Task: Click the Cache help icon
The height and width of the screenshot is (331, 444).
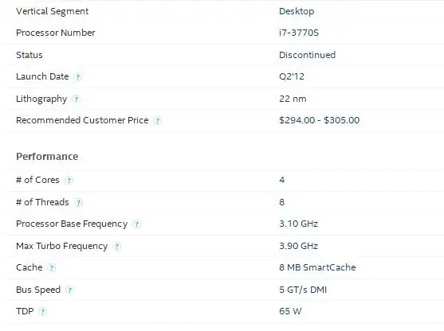Action: (x=52, y=267)
